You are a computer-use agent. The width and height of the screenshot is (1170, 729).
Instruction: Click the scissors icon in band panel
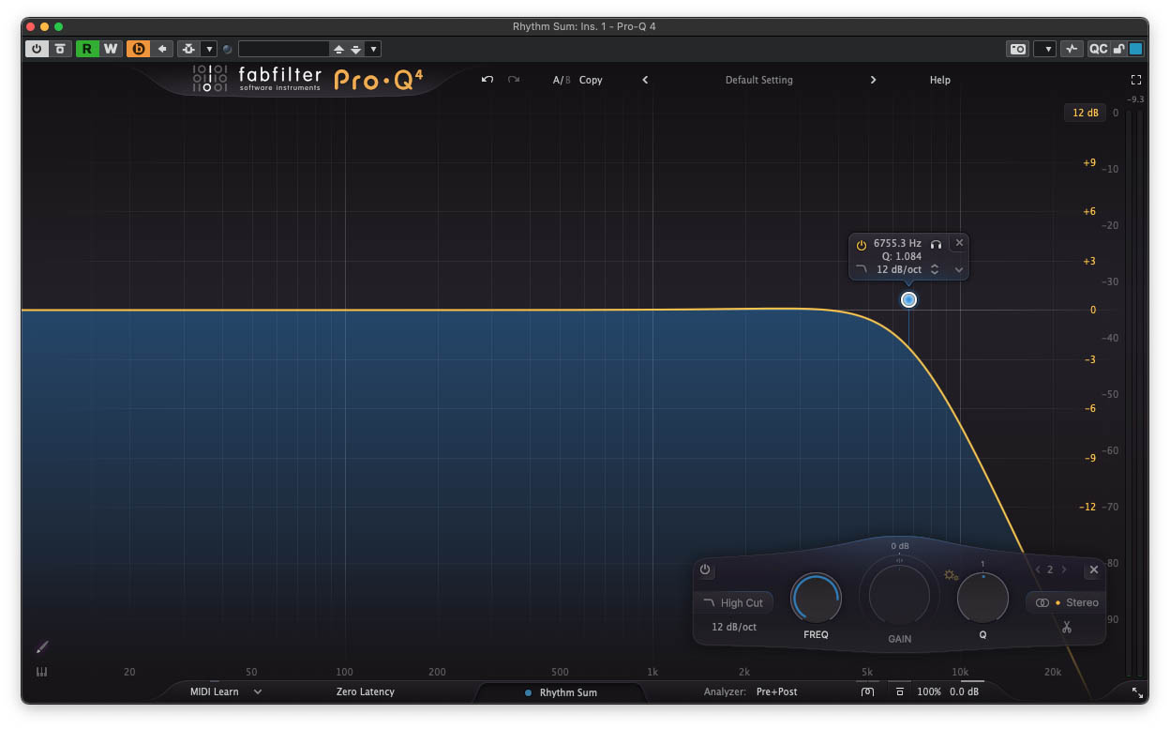[1066, 627]
